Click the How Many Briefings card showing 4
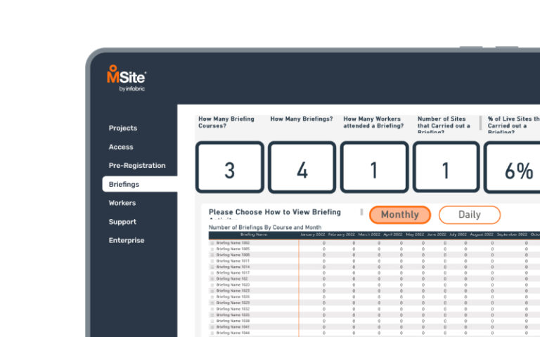The width and height of the screenshot is (540, 337). 302,167
